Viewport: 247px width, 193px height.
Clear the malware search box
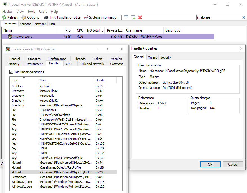(244, 17)
